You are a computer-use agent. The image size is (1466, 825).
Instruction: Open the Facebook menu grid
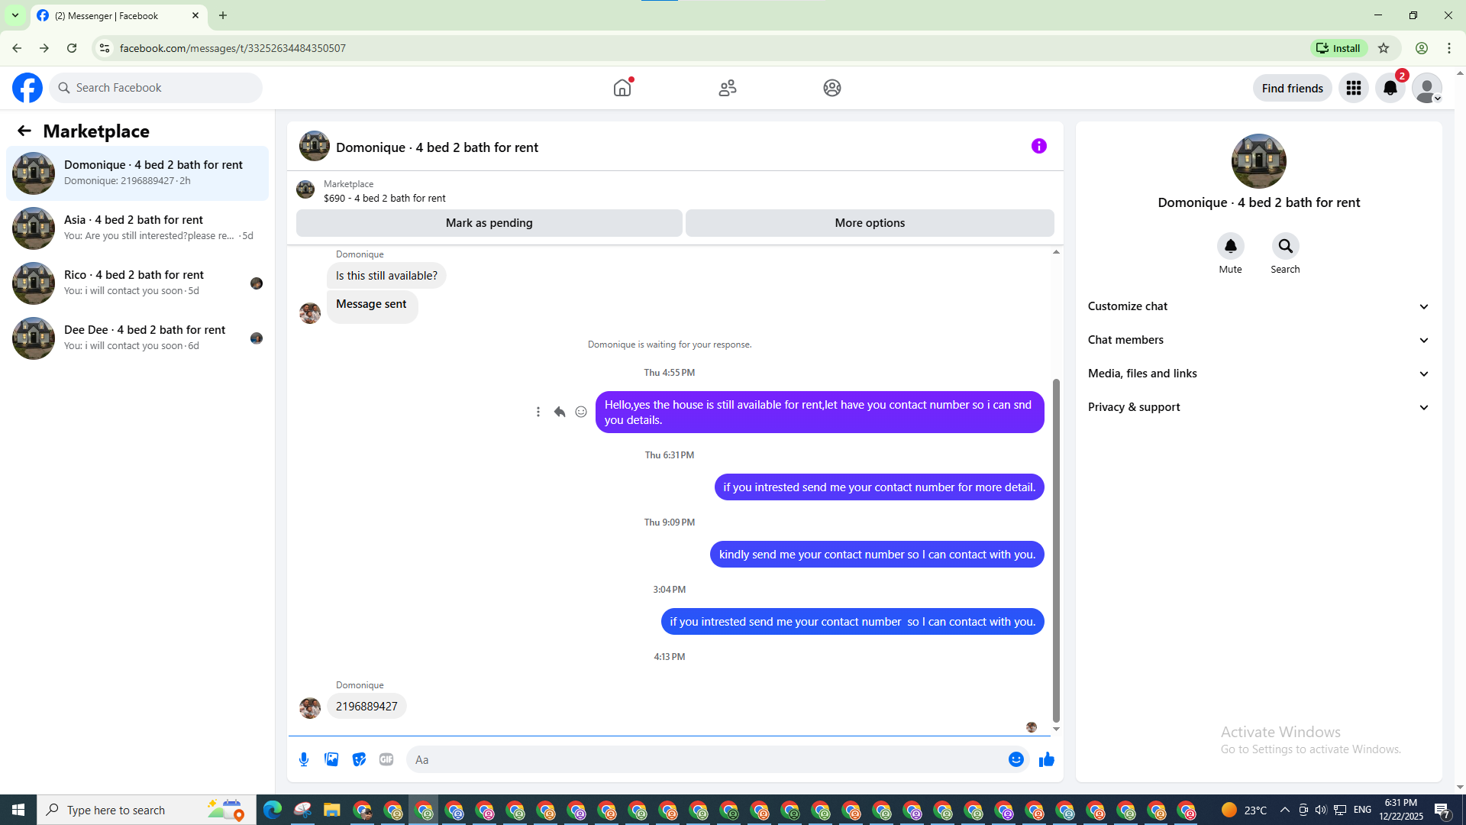tap(1353, 88)
